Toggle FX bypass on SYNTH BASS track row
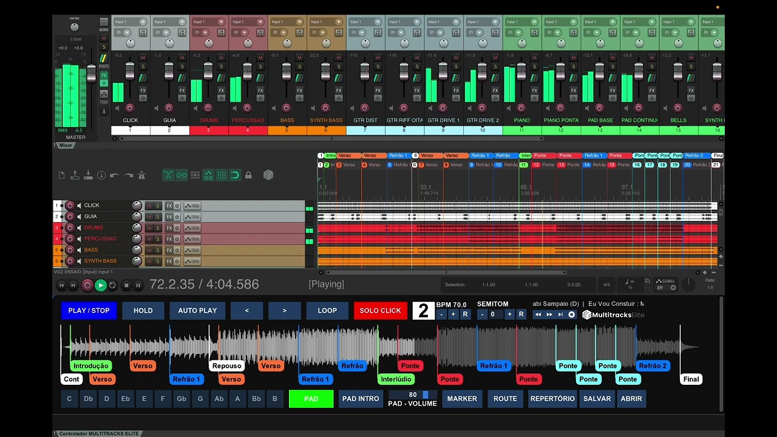This screenshot has height=437, width=777. pos(177,261)
